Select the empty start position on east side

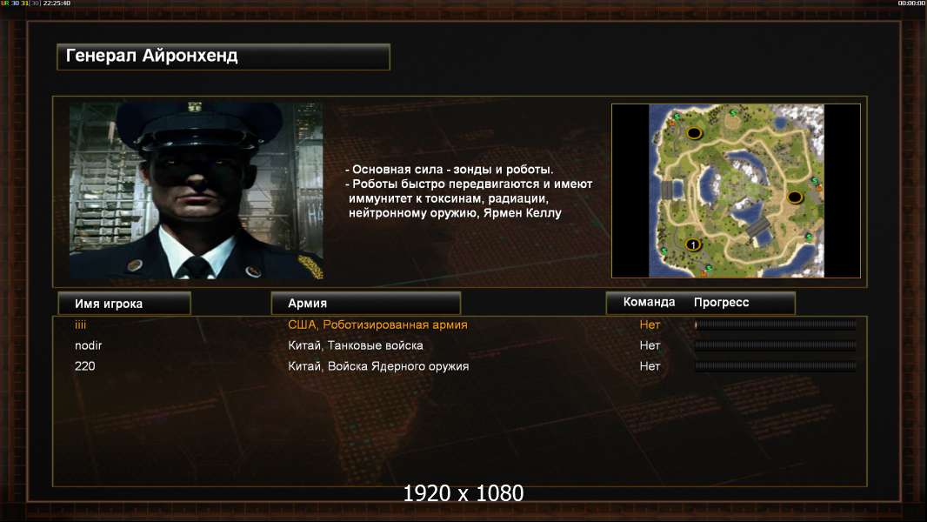pos(795,197)
